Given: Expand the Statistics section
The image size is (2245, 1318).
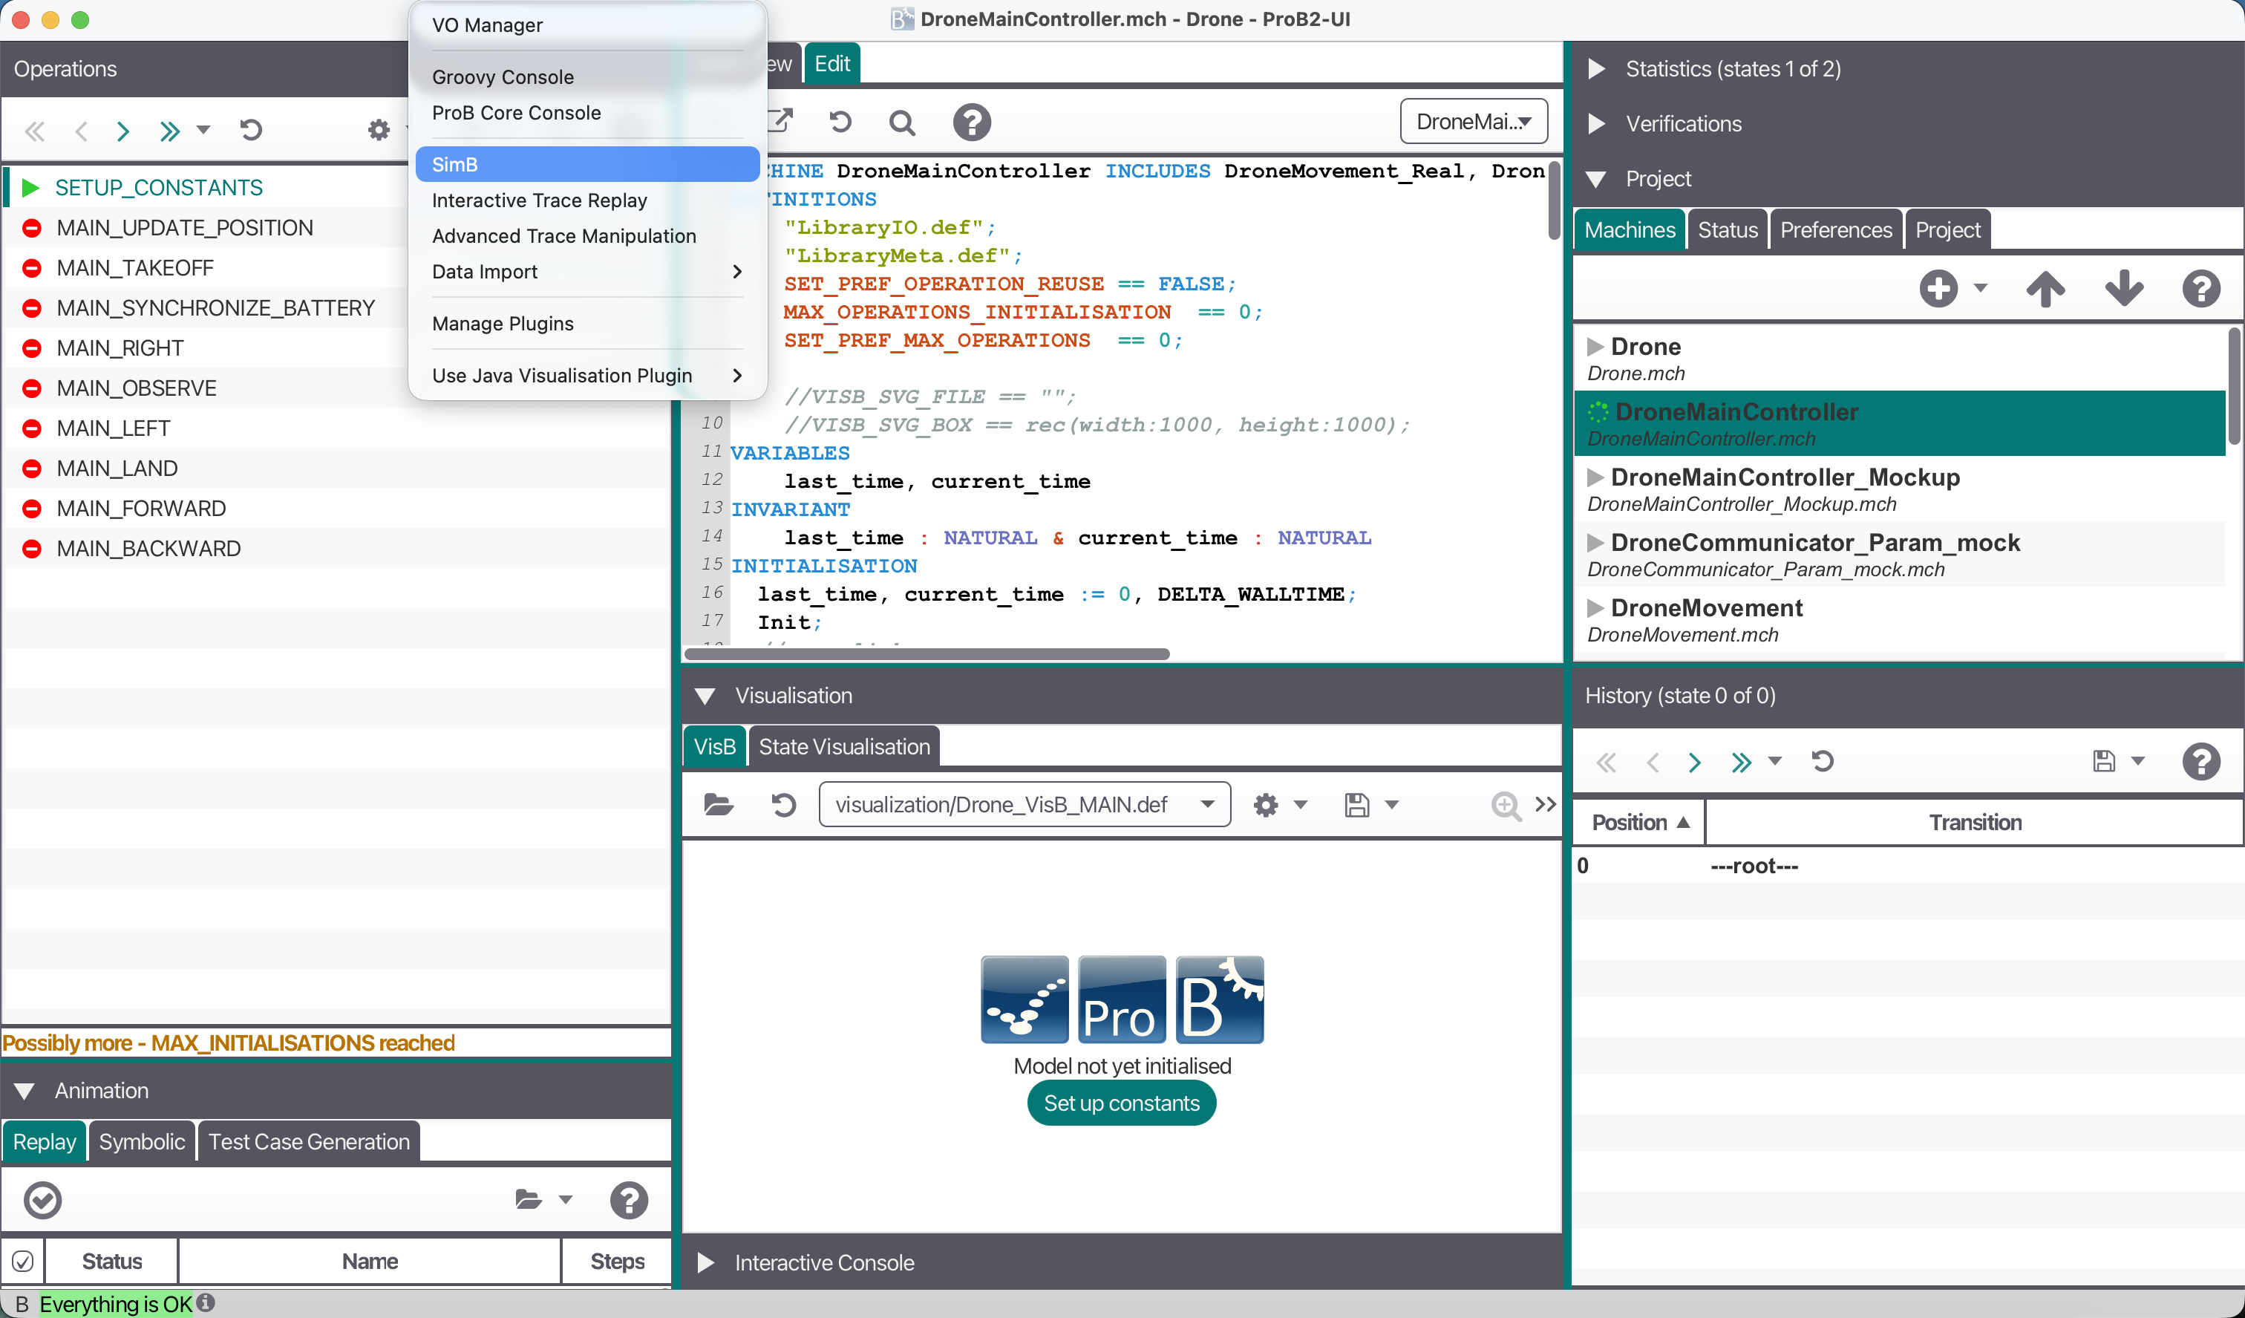Looking at the screenshot, I should tap(1596, 70).
